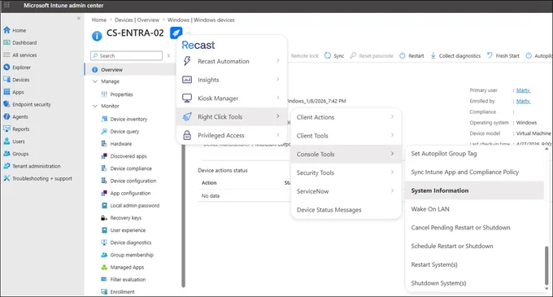This screenshot has width=553, height=297.
Task: Expand Kiosk Manager submenu arrow
Action: (x=278, y=98)
